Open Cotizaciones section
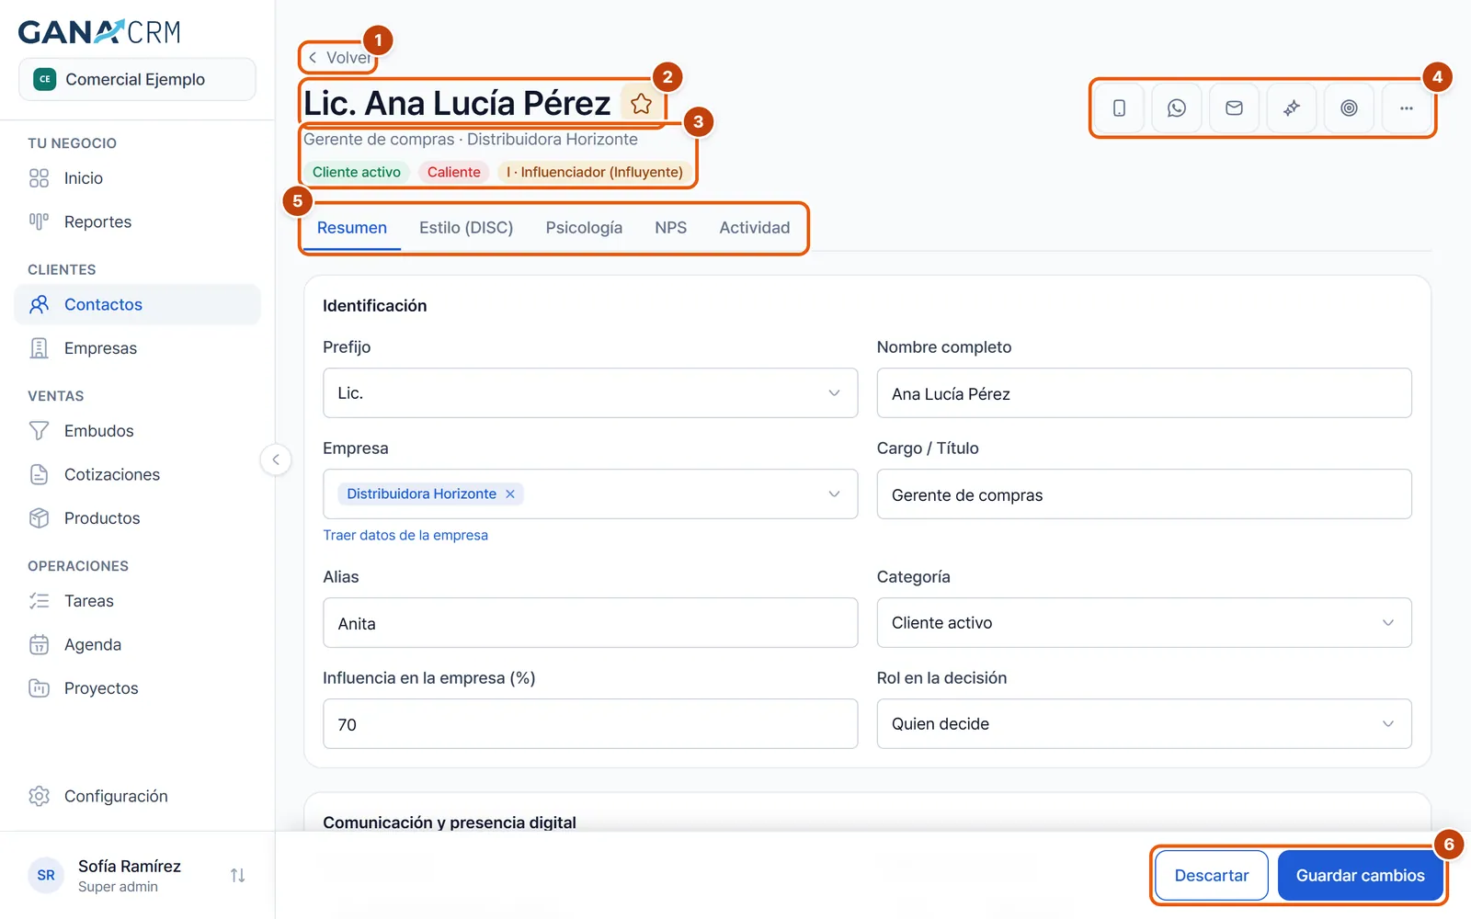1471x919 pixels. (x=138, y=474)
